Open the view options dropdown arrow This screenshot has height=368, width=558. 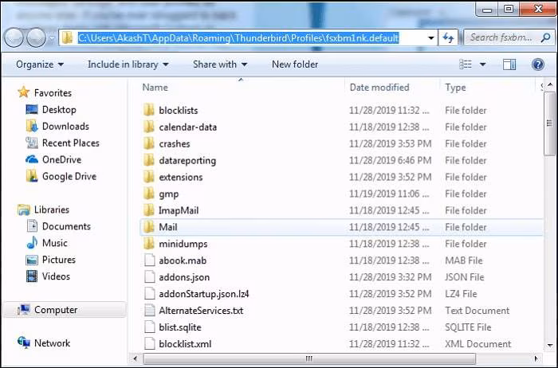(x=482, y=65)
